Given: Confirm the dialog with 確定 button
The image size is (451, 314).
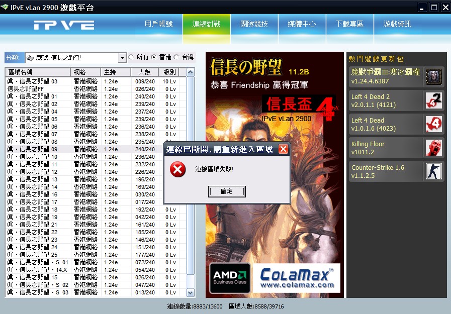Looking at the screenshot, I should coord(227,191).
